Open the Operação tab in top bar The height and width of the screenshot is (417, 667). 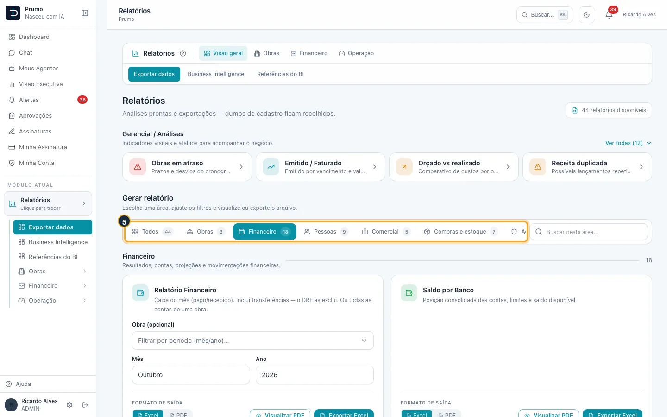(356, 53)
